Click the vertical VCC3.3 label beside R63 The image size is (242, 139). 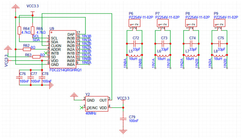[6, 61]
